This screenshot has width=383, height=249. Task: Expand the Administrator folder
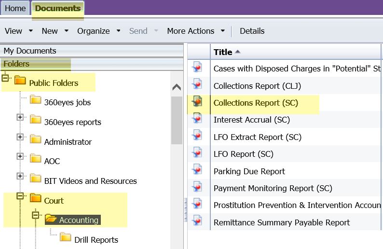click(20, 137)
